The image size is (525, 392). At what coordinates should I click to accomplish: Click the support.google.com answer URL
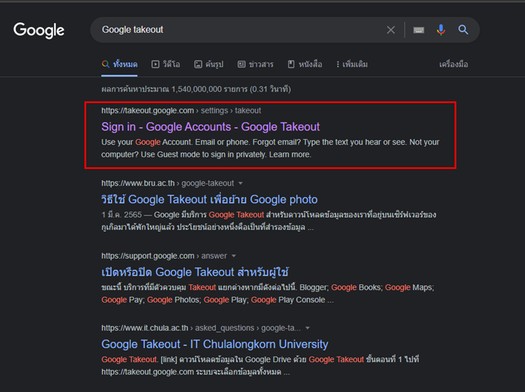(x=164, y=256)
